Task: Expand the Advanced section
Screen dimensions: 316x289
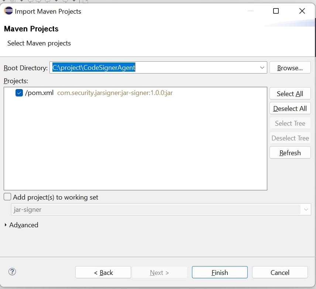Action: [x=6, y=225]
